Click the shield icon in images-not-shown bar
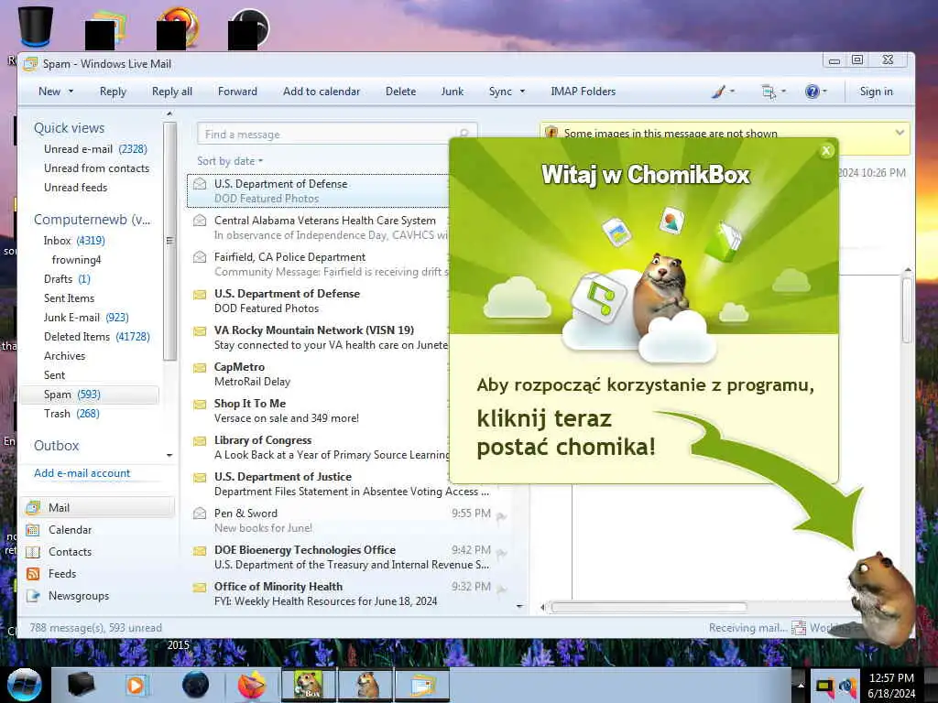This screenshot has height=703, width=938. 551,133
